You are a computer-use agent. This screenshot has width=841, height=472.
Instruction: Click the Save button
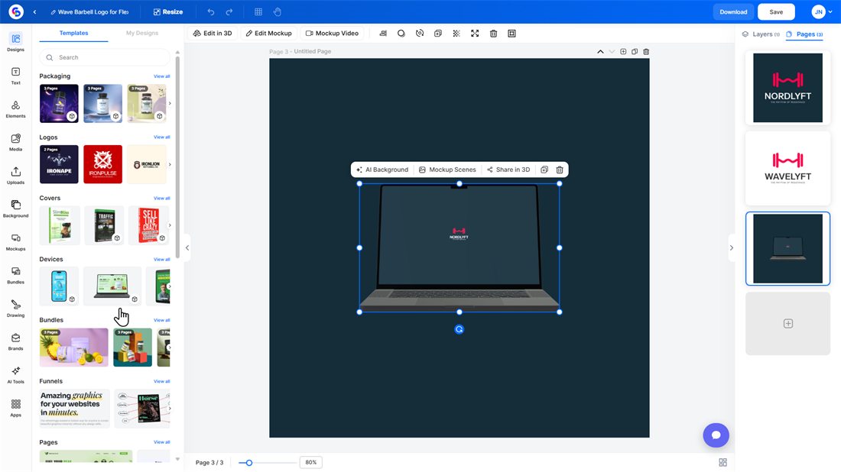776,11
